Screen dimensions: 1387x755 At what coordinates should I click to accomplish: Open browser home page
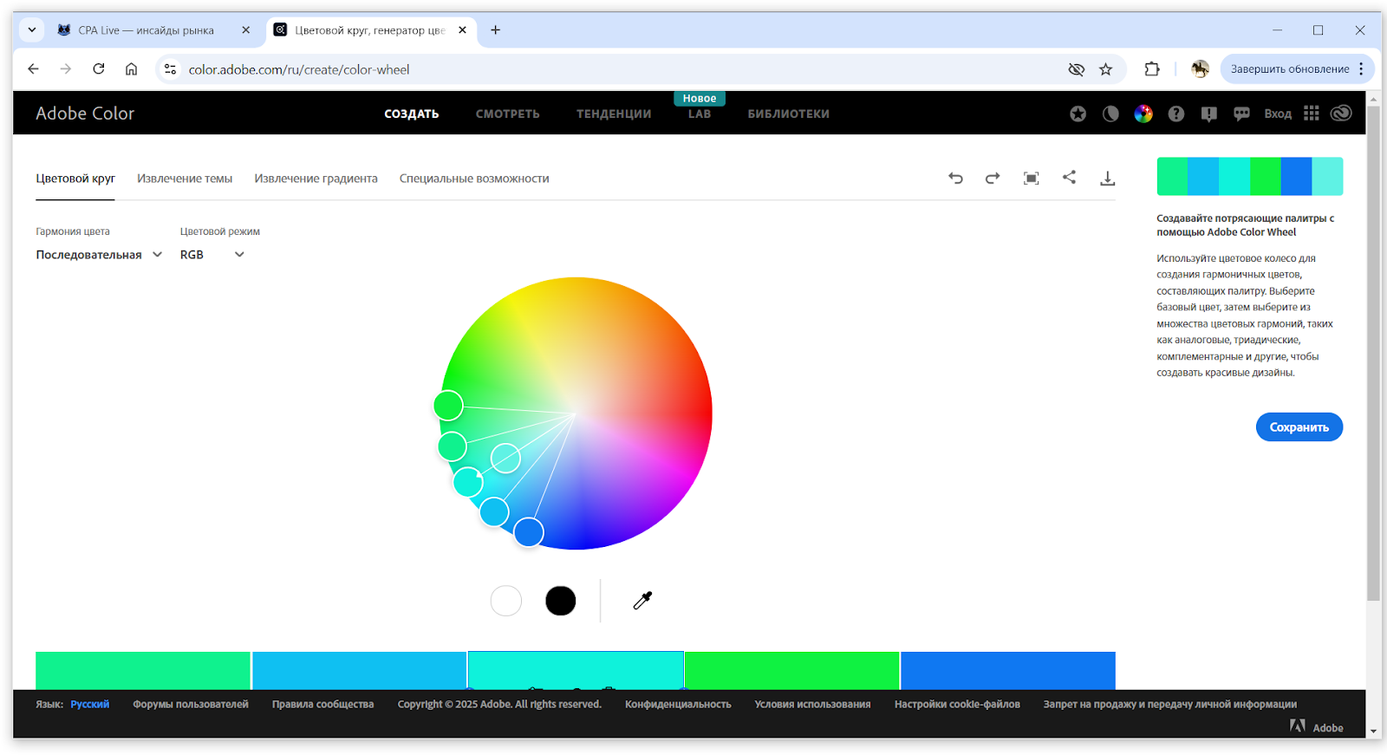click(x=131, y=69)
